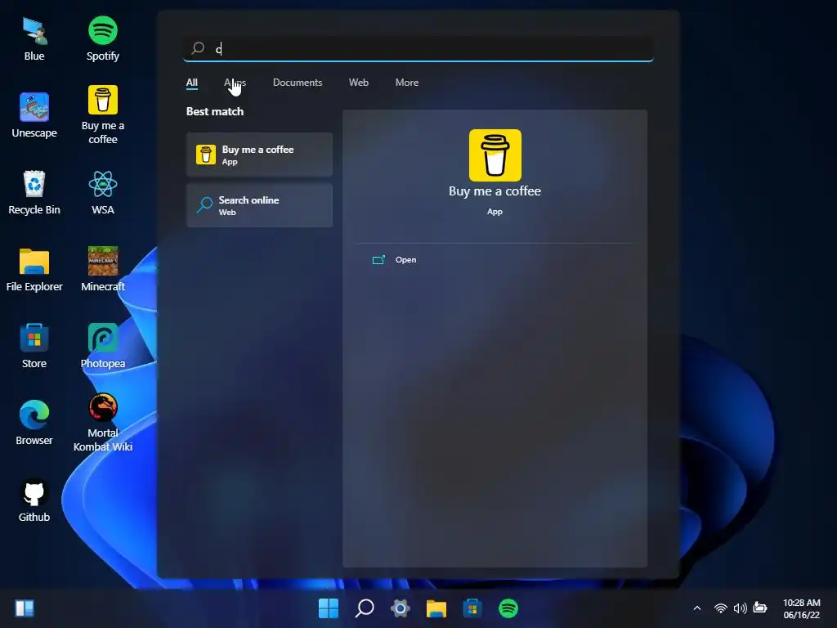Choose the Search online Web result
The image size is (837, 628).
259,205
